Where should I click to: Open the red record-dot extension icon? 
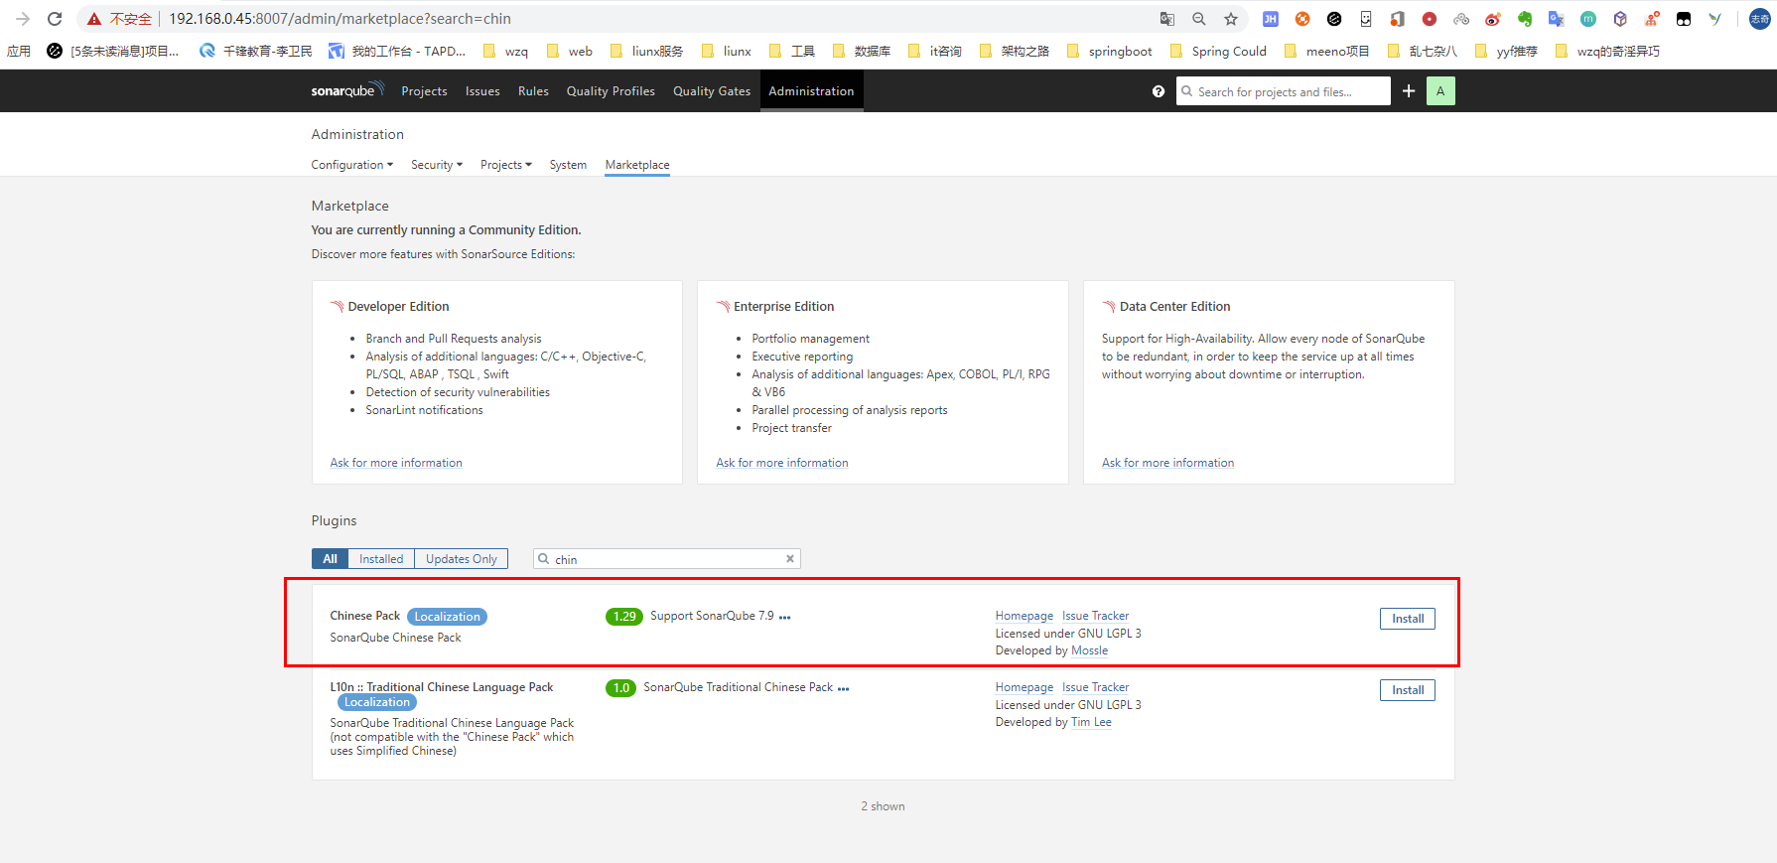[x=1430, y=19]
